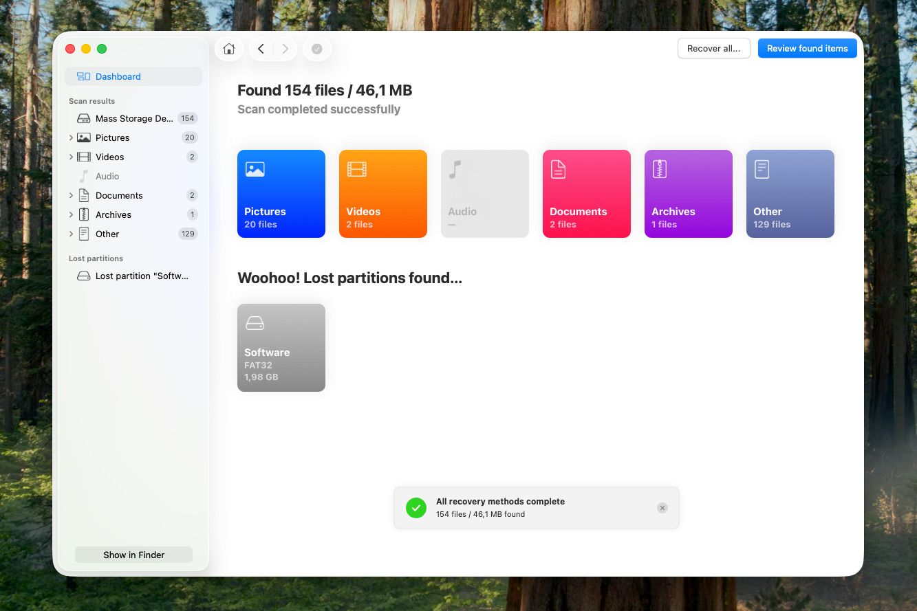917x611 pixels.
Task: Open the Software FAT32 lost partition card
Action: tap(281, 348)
